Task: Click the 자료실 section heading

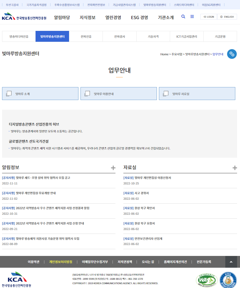Action: [130, 167]
